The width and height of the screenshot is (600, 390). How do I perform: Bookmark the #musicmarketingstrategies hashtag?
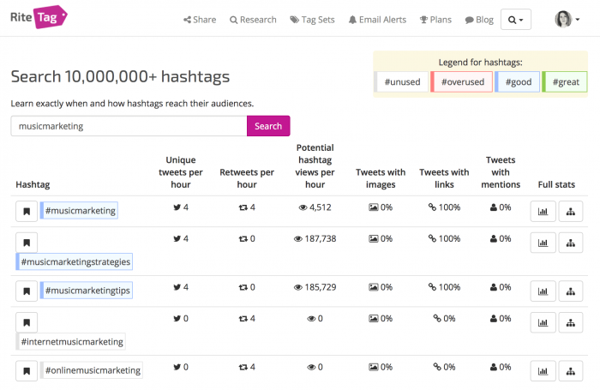point(27,243)
